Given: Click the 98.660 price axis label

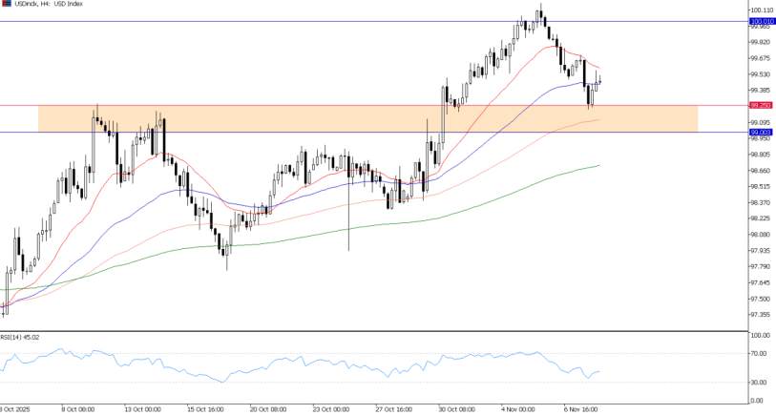Looking at the screenshot, I should pos(761,171).
